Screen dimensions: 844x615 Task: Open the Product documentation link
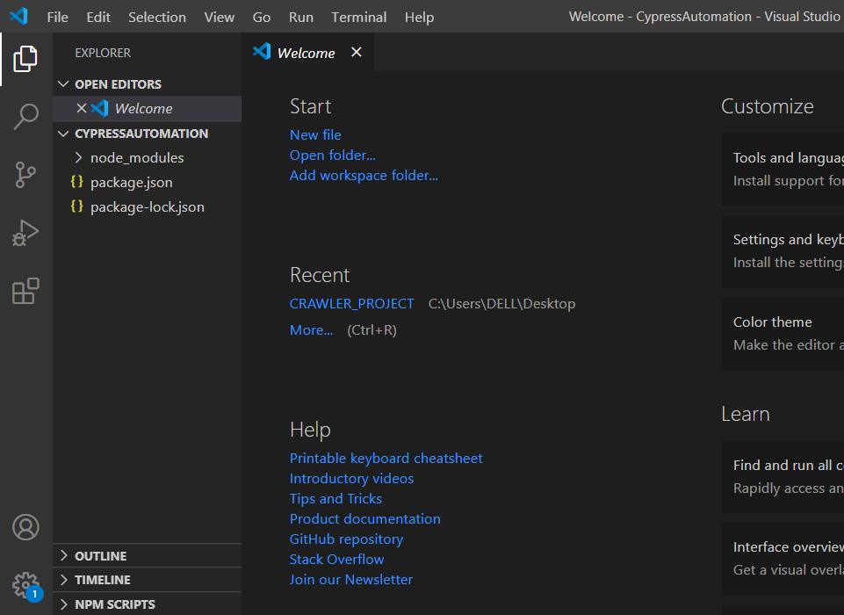click(x=365, y=519)
